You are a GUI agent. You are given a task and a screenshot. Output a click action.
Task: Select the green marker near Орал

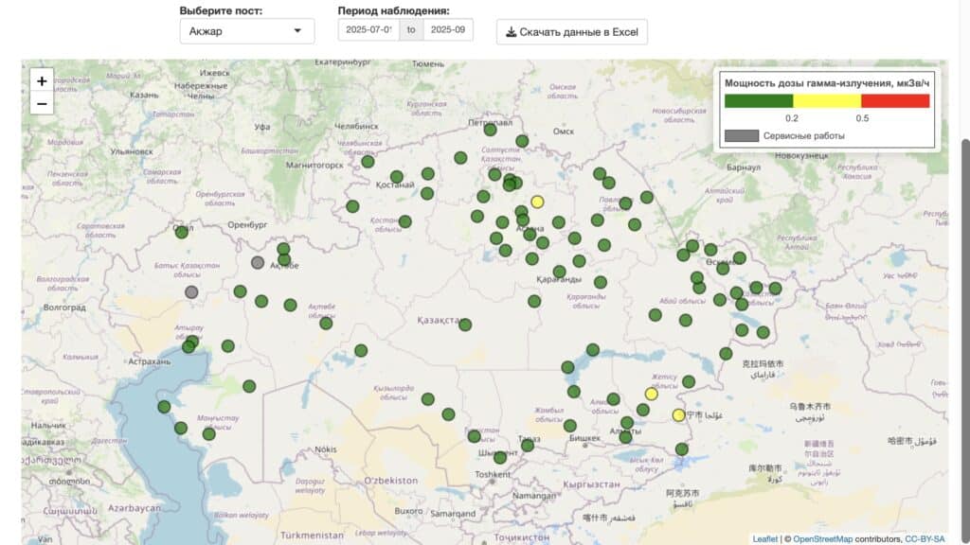182,233
